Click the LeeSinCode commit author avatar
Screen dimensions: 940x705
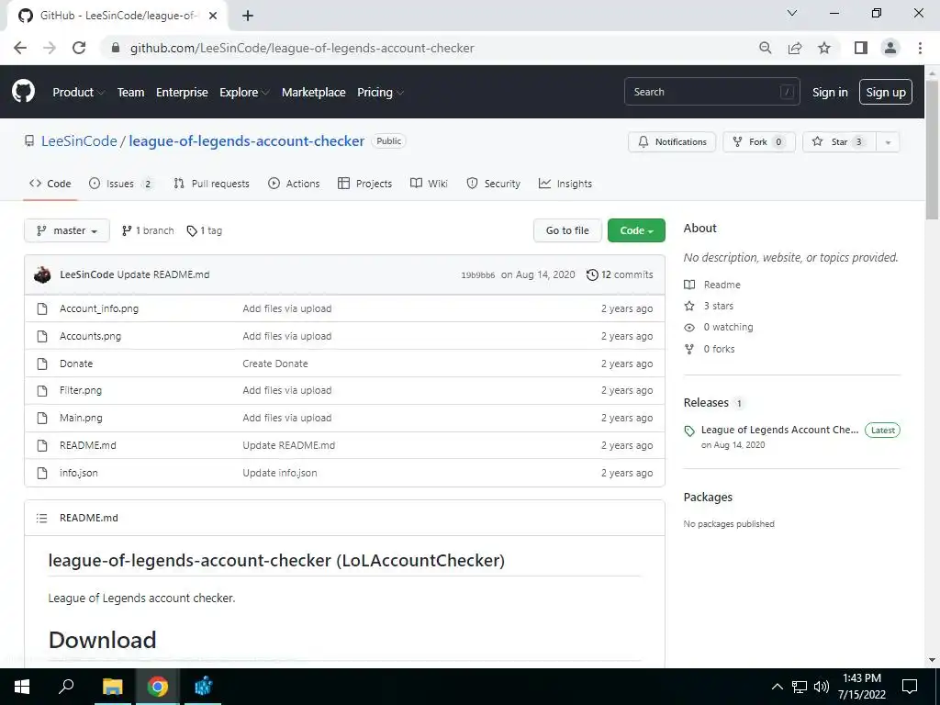tap(42, 274)
